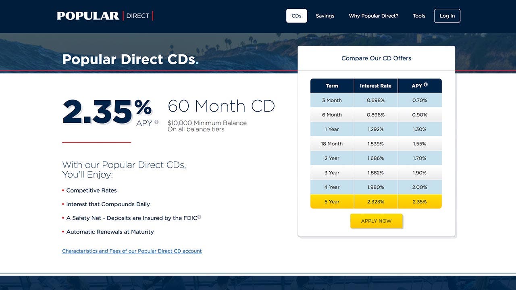Click the 1.686% interest rate cell
This screenshot has width=516, height=290.
pos(376,158)
